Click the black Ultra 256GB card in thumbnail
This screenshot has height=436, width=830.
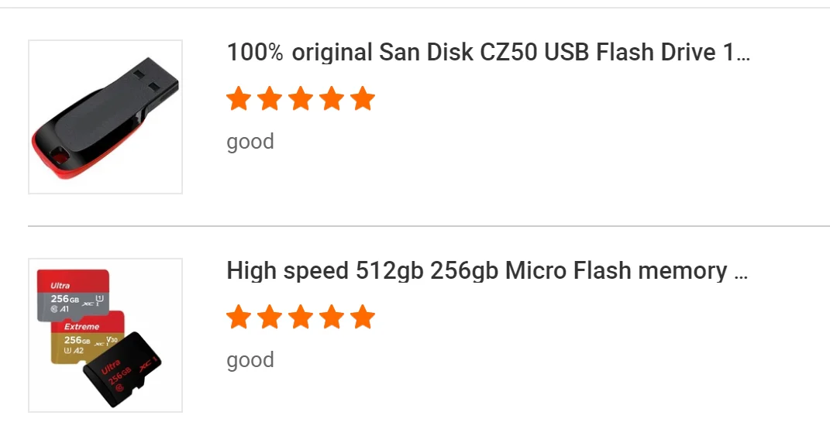124,372
